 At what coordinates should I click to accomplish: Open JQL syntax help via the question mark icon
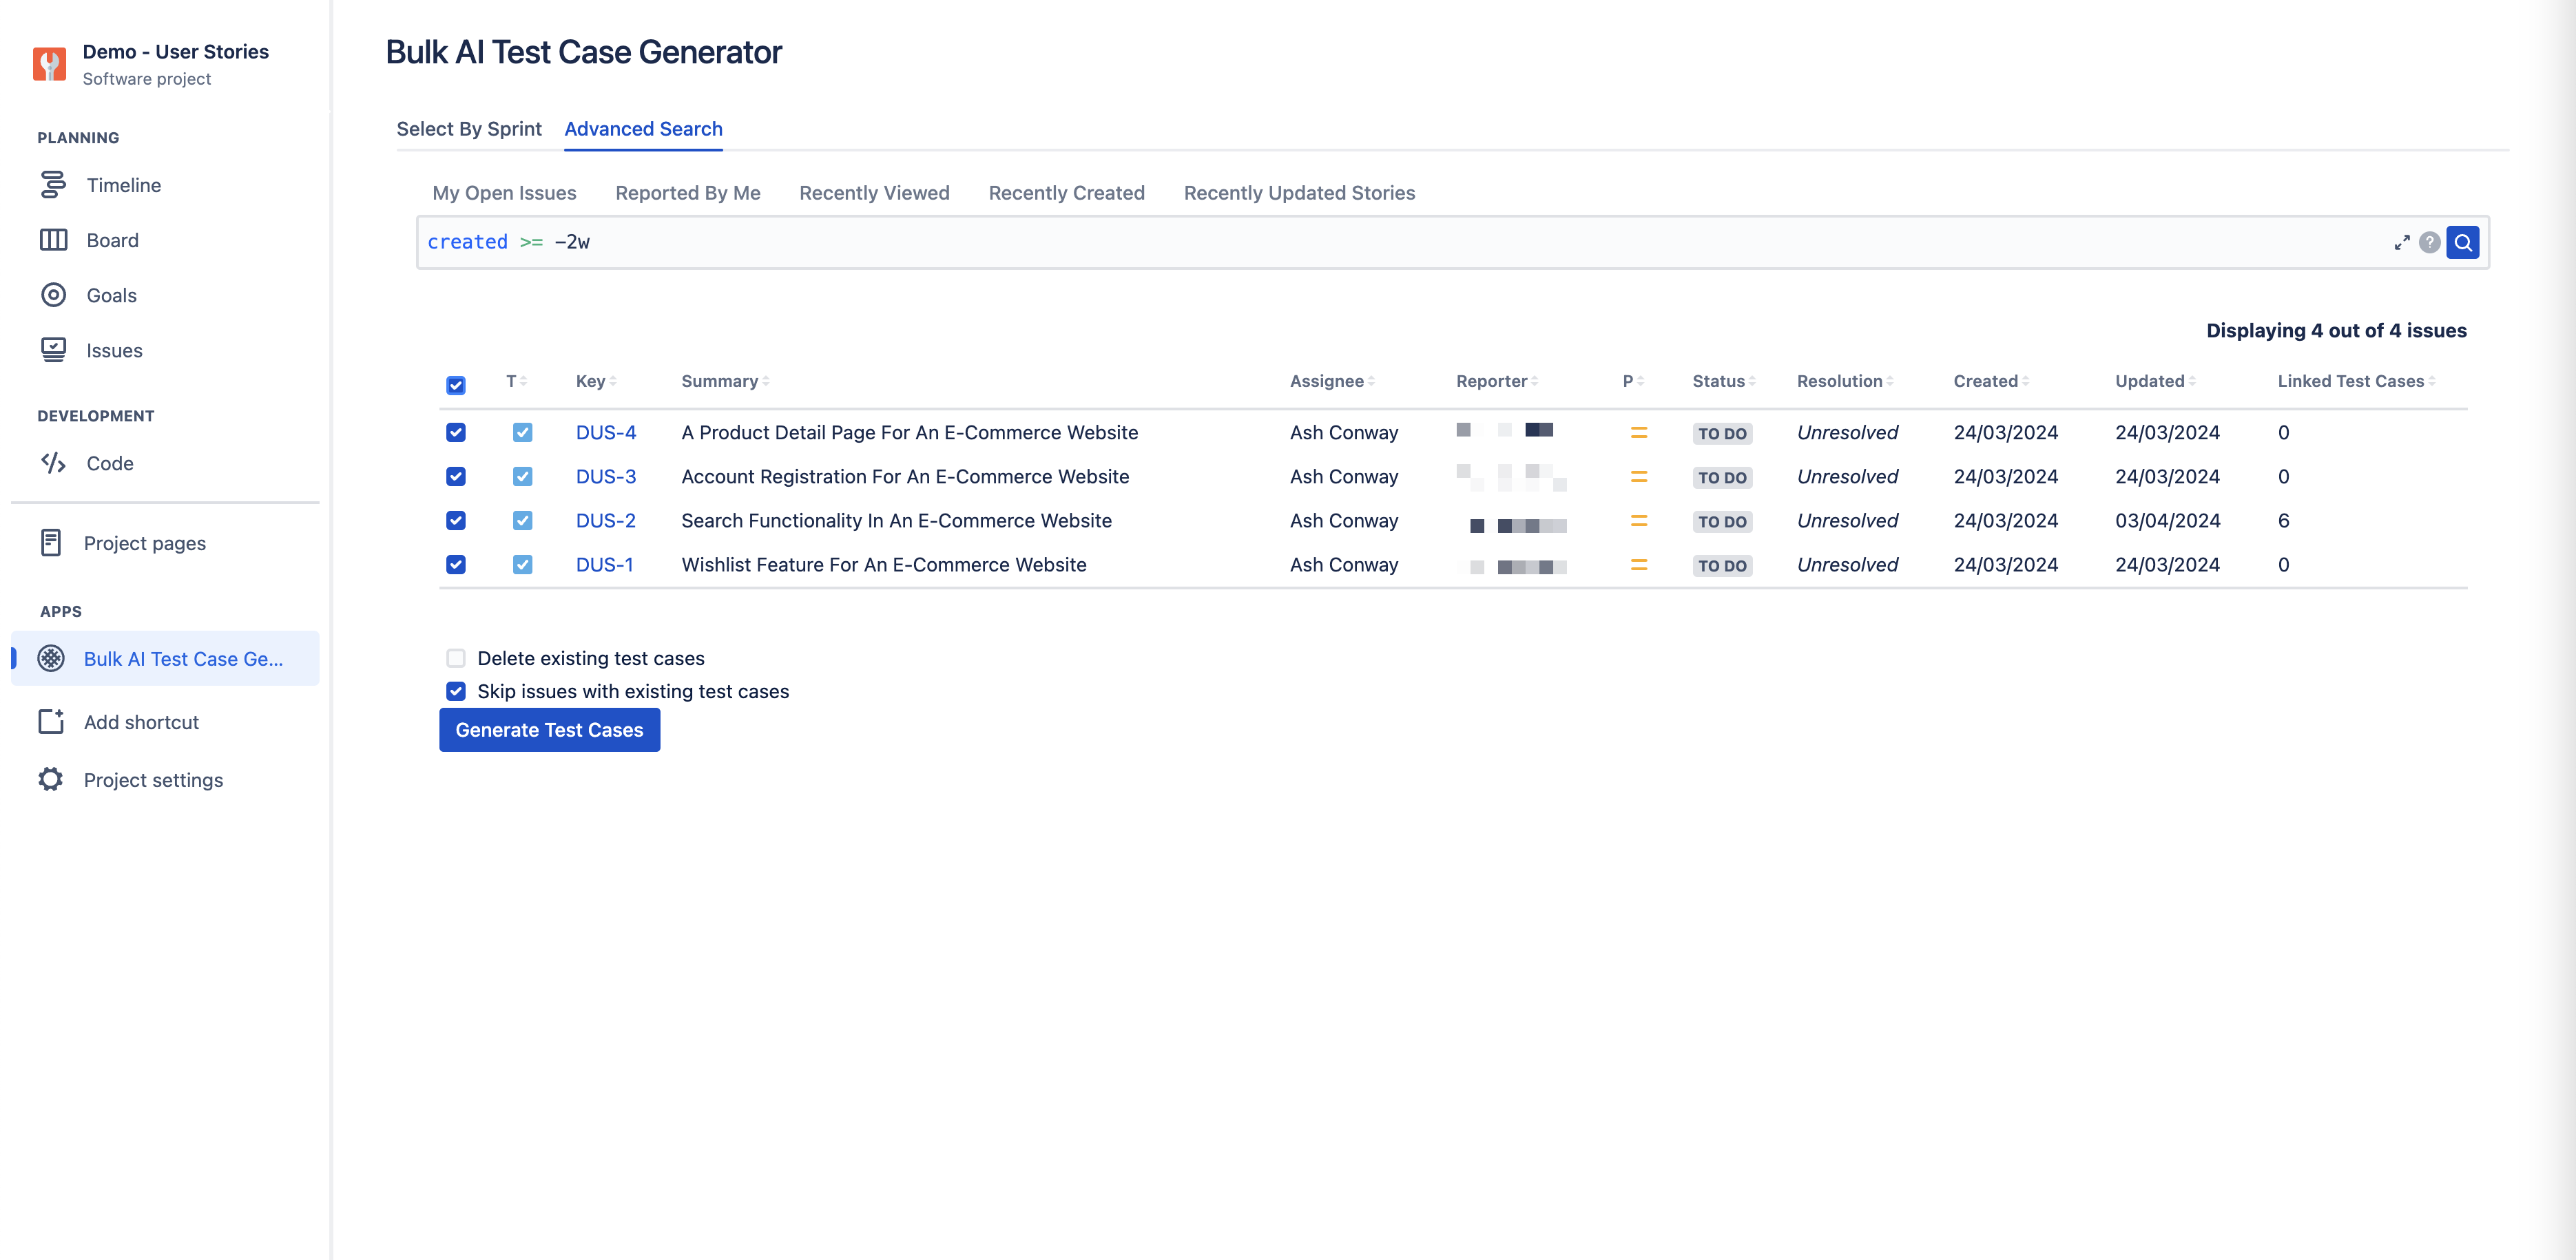2430,242
